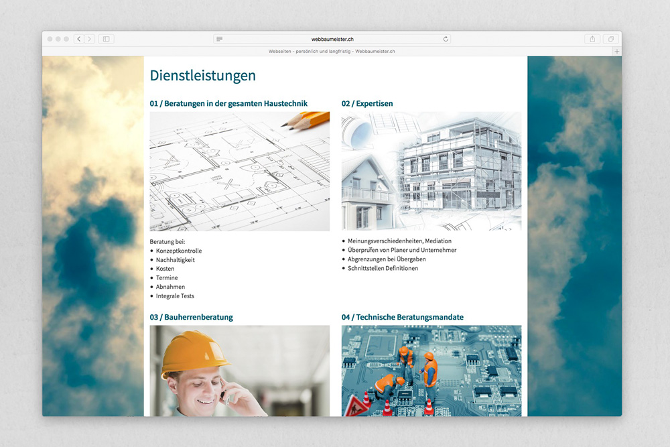Click the circuit board workers image
Image resolution: width=670 pixels, height=447 pixels.
[431, 370]
